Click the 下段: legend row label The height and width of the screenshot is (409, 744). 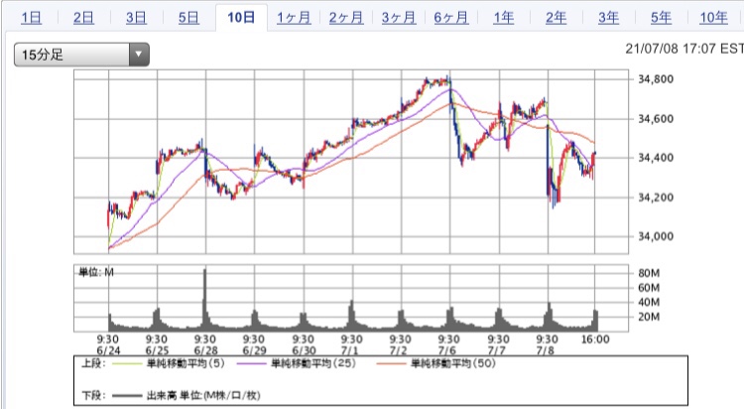pos(94,395)
